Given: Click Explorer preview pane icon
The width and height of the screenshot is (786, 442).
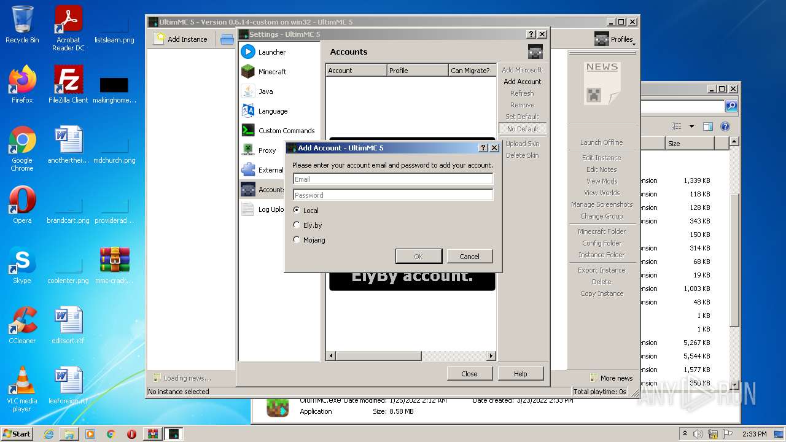Looking at the screenshot, I should [x=707, y=126].
